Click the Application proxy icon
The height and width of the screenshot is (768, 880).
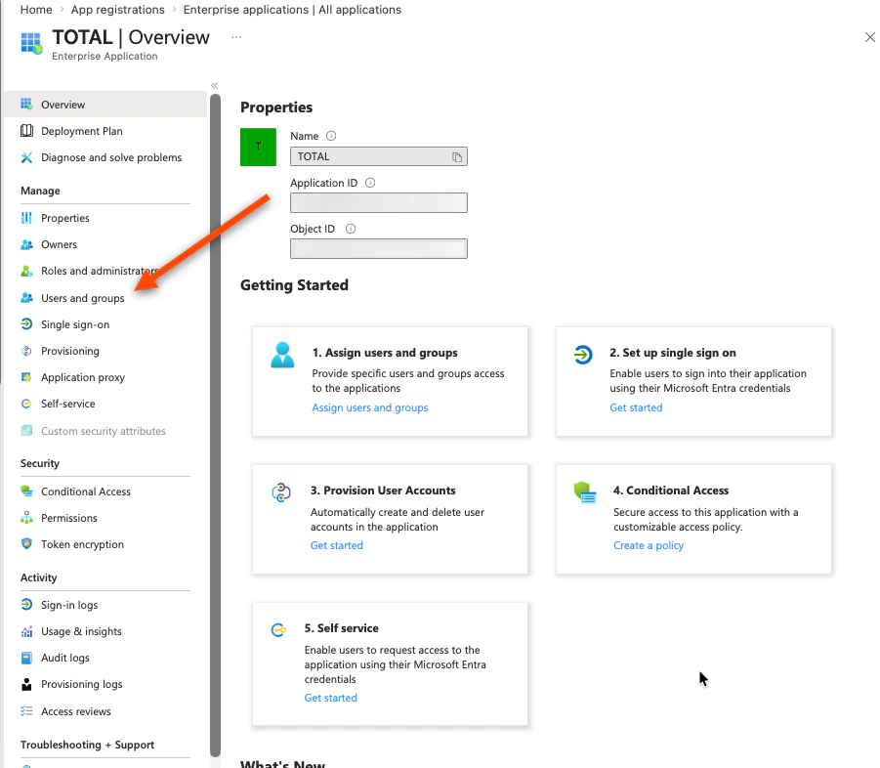[x=26, y=377]
